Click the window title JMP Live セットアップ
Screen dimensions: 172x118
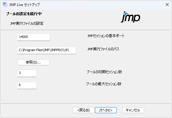(x=24, y=5)
